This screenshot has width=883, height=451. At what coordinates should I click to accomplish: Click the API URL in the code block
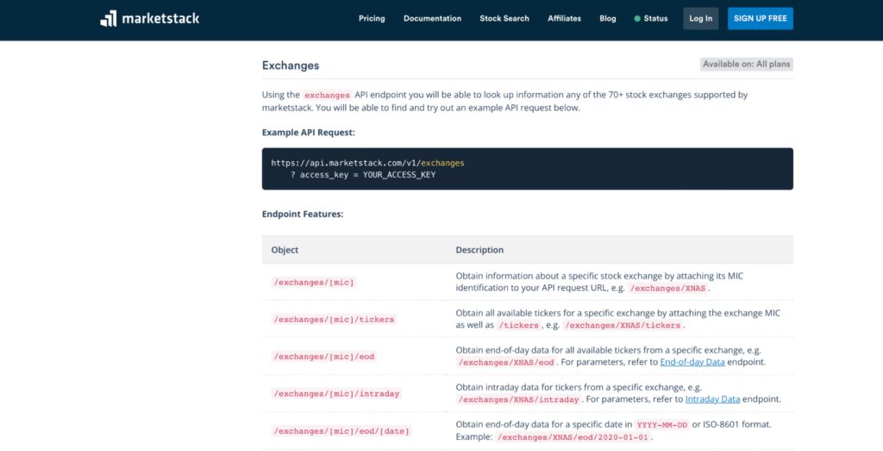[367, 163]
